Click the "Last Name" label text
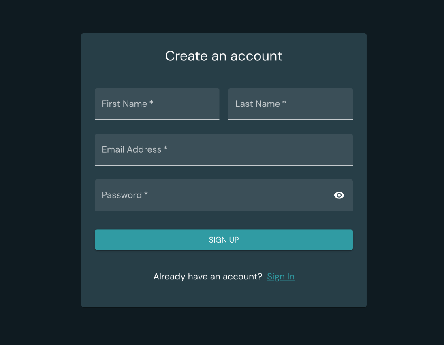This screenshot has width=444, height=345. [258, 104]
